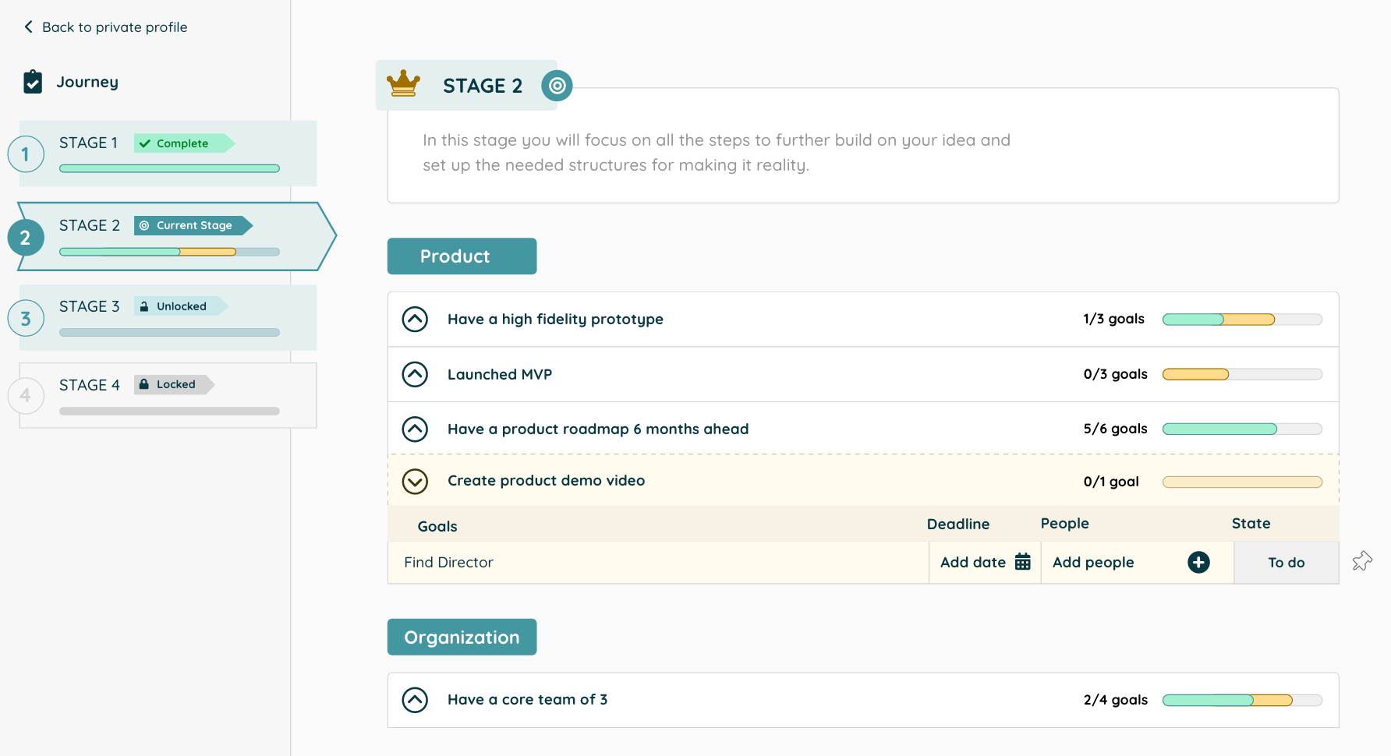Image resolution: width=1391 pixels, height=756 pixels.
Task: Click the Stage 1 number circle
Action: point(26,154)
